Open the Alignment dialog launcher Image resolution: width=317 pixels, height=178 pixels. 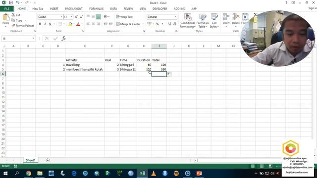[x=144, y=31]
